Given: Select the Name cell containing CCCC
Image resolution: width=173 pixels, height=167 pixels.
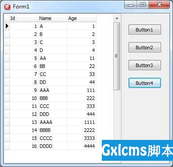Looking at the screenshot, I should pyautogui.click(x=53, y=138).
